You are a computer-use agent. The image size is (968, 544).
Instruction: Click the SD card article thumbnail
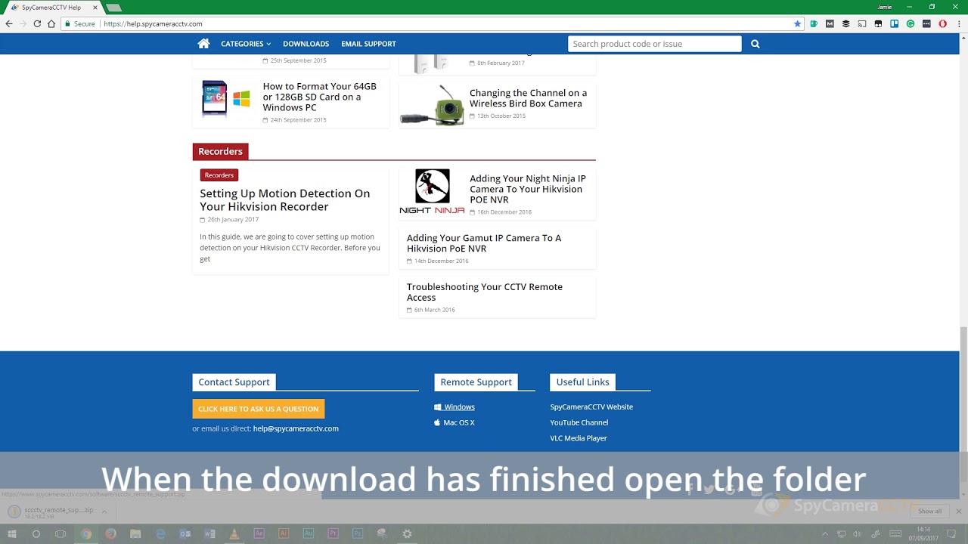click(x=226, y=99)
